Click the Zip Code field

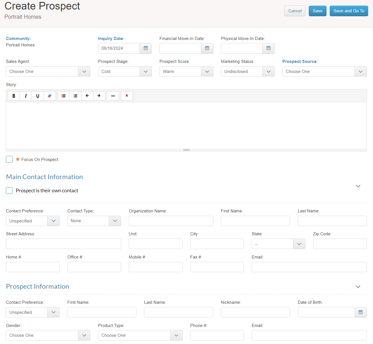pos(340,244)
